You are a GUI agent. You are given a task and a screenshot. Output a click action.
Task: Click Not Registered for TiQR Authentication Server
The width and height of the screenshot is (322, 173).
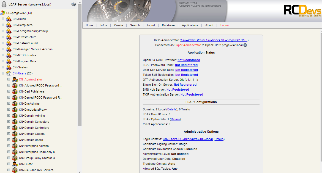click(192, 94)
